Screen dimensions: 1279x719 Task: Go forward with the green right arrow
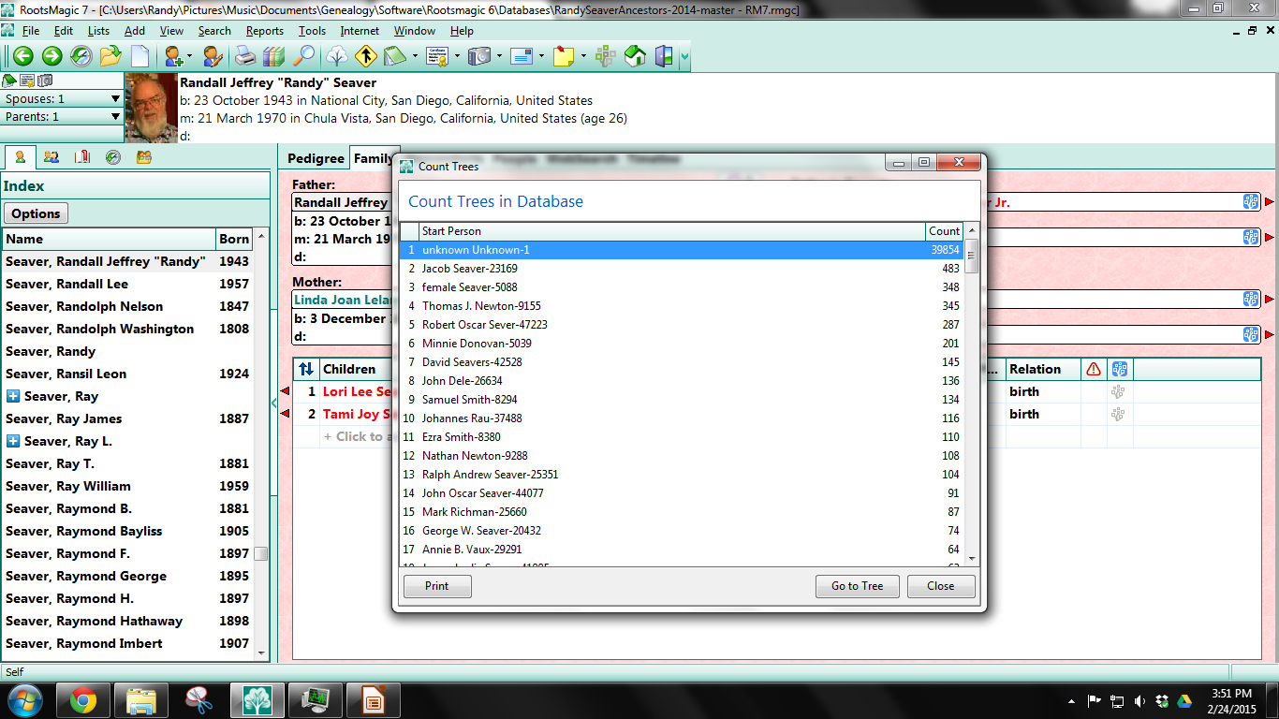[x=51, y=56]
